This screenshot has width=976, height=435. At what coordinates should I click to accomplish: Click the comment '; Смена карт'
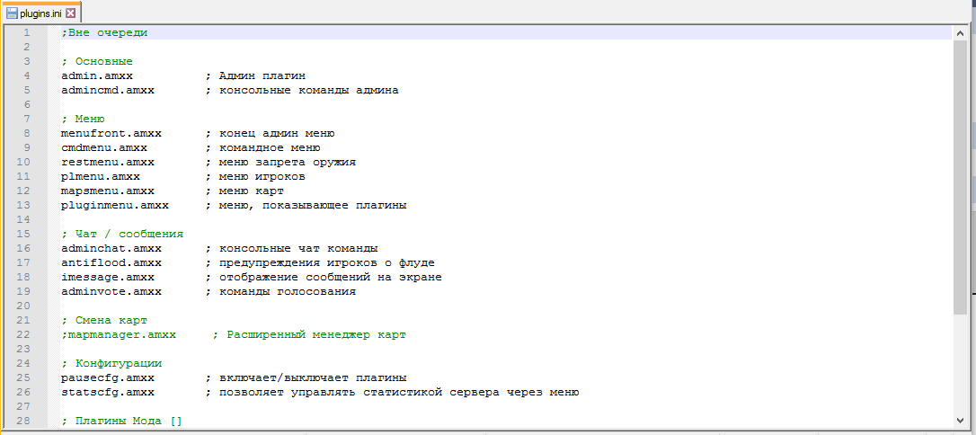104,321
